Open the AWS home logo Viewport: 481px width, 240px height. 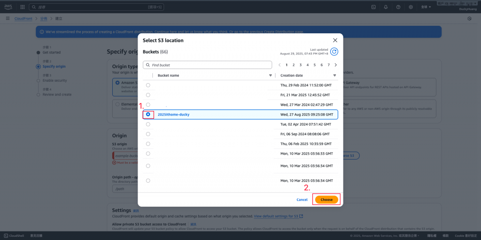click(8, 7)
